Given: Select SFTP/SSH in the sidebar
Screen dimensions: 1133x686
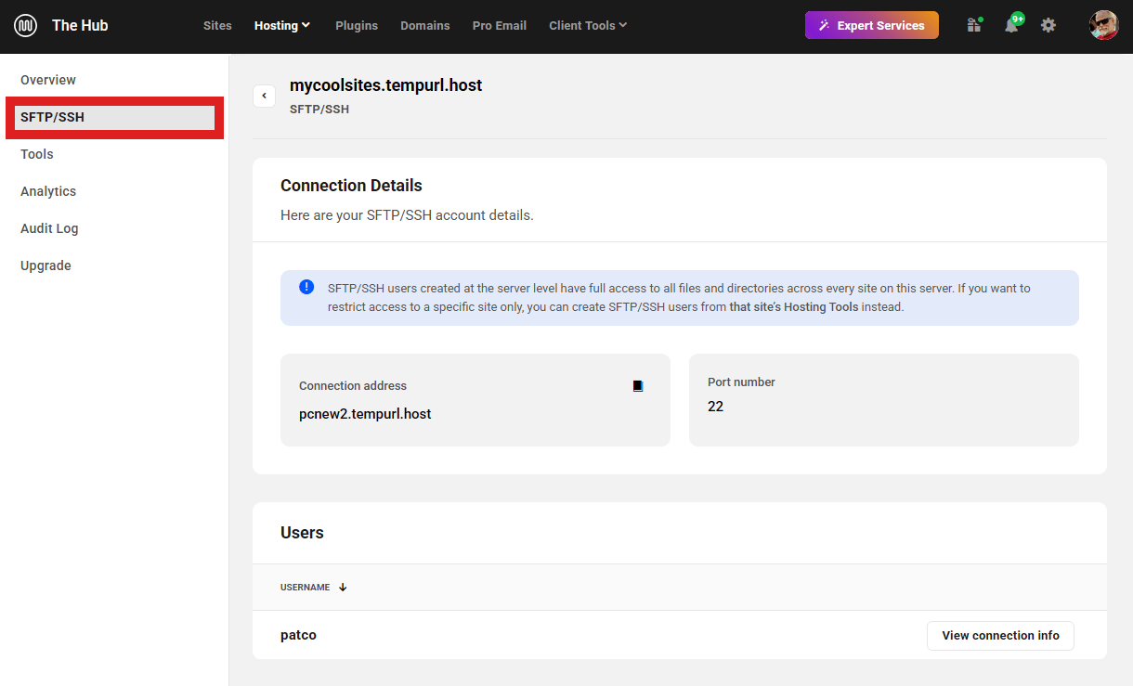Looking at the screenshot, I should click(115, 118).
